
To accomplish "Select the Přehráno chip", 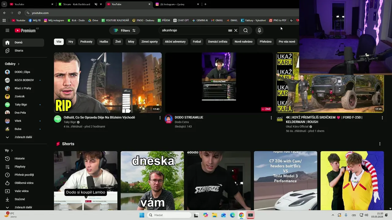I will point(266,42).
